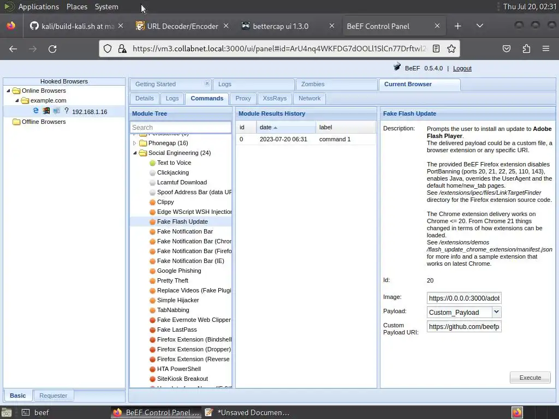Bookmark this page with the star icon
559x419 pixels.
[451, 49]
